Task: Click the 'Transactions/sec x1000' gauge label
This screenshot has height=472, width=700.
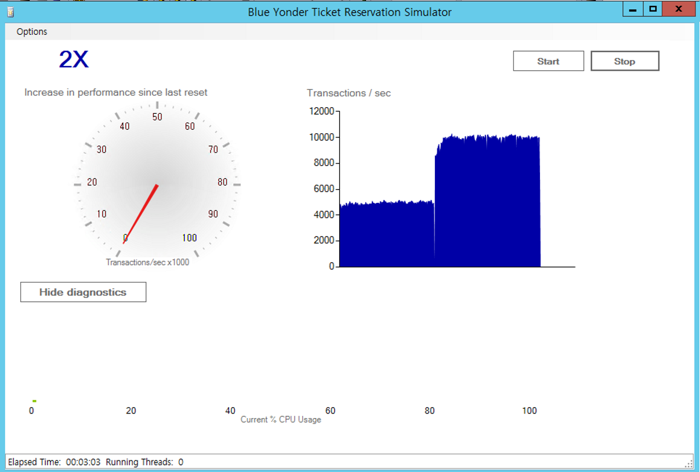Action: (x=147, y=262)
